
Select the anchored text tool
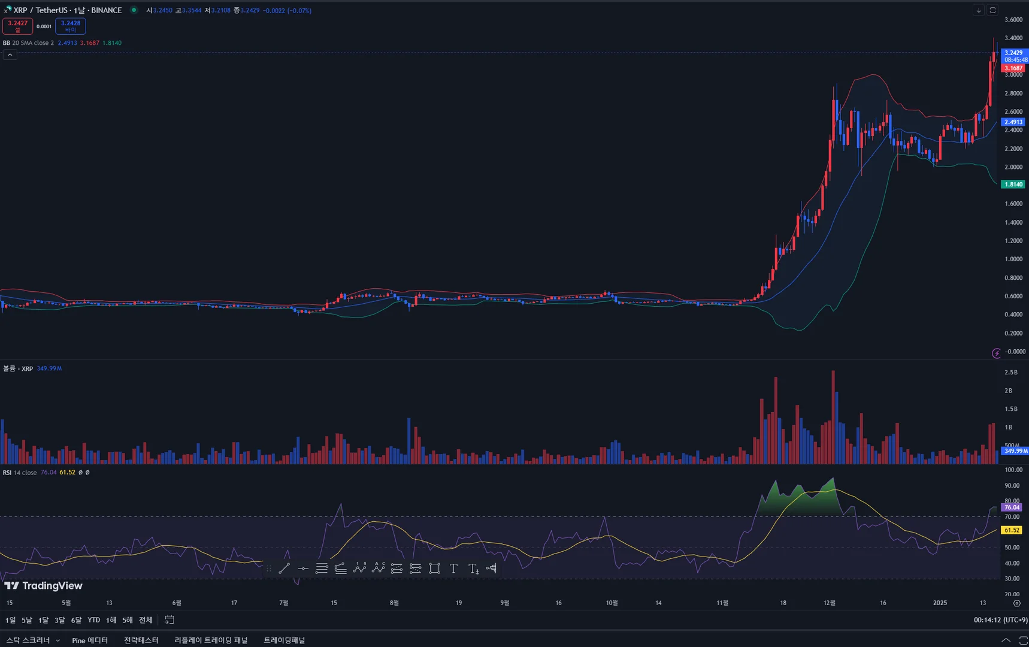tap(473, 569)
